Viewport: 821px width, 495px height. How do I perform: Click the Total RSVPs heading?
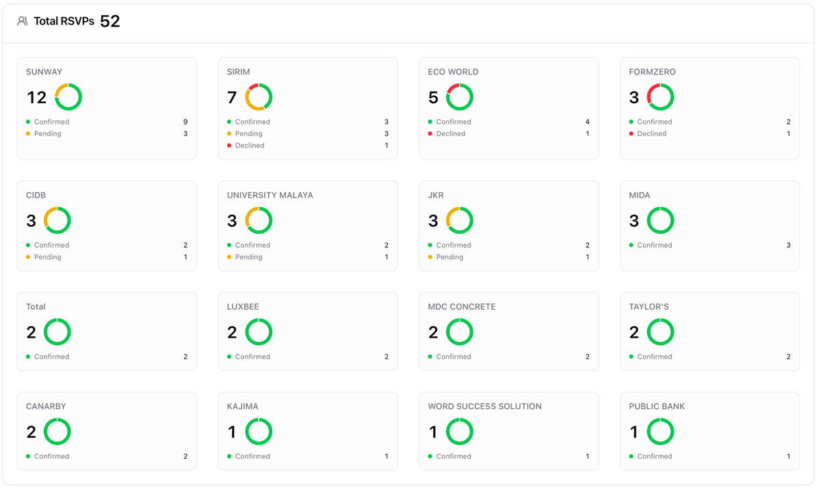pyautogui.click(x=64, y=21)
